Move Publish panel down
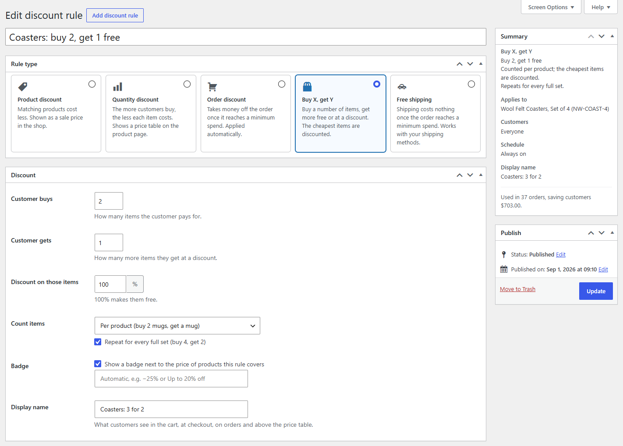The width and height of the screenshot is (623, 446). pos(602,233)
